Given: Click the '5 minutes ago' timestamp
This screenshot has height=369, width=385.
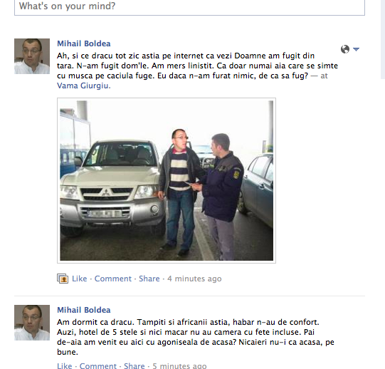Looking at the screenshot, I should click(179, 365).
